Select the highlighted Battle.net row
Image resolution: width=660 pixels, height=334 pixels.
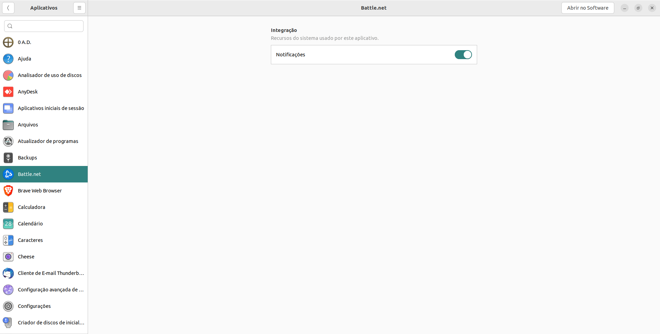(x=44, y=174)
